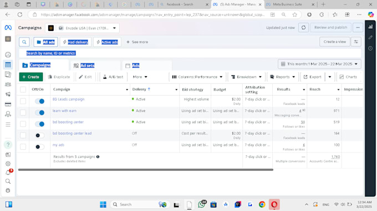Open Advertising settings megaphone icon in sidebar
Screen dimensions: 377x211
coord(8,94)
